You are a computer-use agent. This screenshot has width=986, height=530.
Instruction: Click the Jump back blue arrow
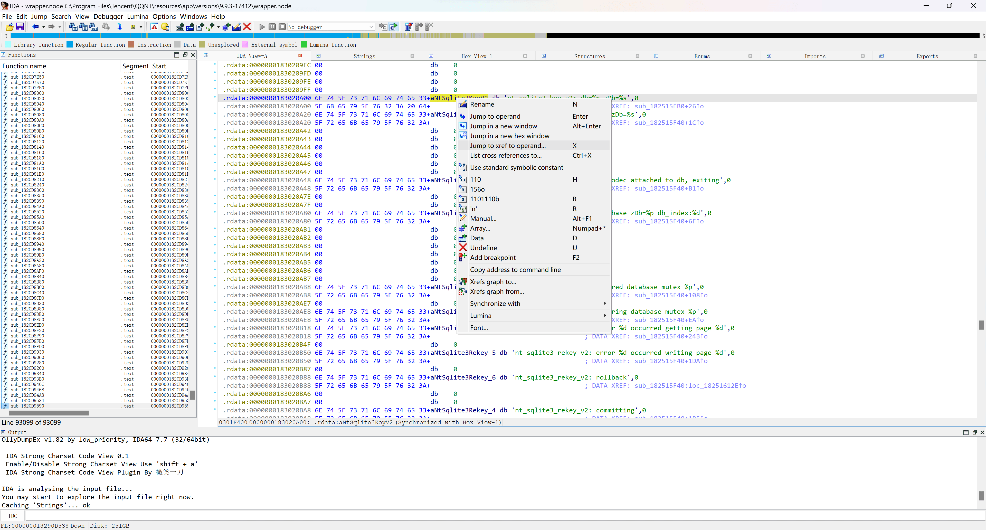pos(35,27)
